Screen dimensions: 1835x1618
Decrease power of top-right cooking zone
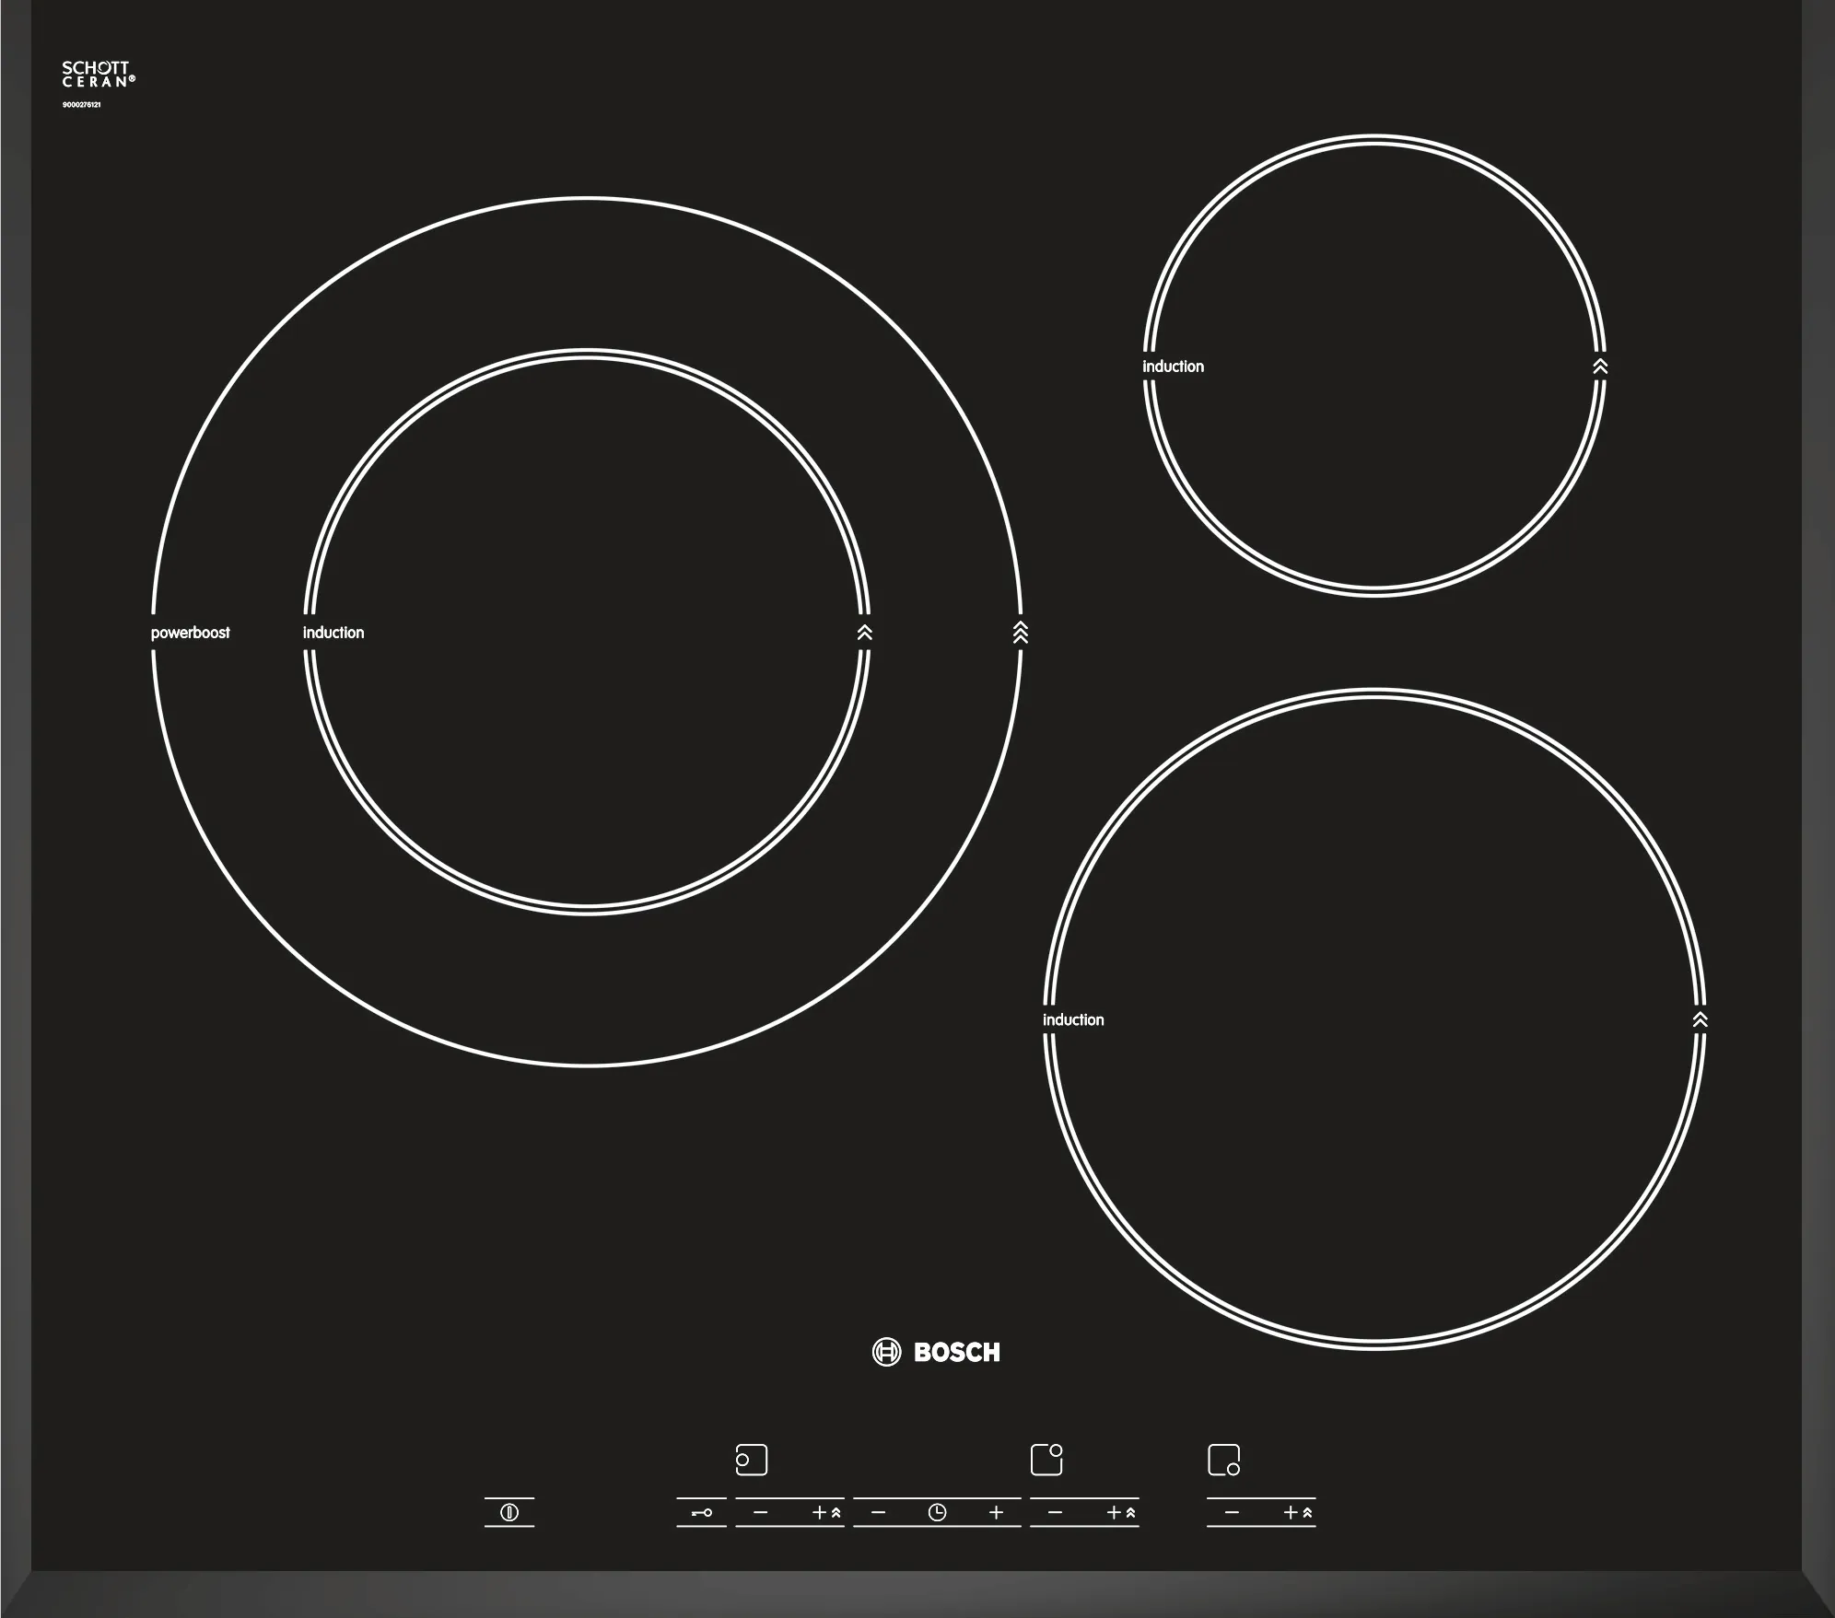[1056, 1512]
